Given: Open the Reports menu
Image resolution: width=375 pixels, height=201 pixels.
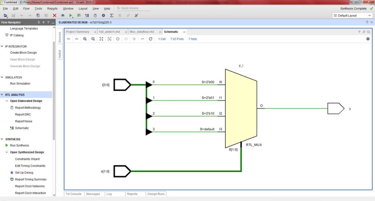Looking at the screenshot, I should [x=52, y=8].
